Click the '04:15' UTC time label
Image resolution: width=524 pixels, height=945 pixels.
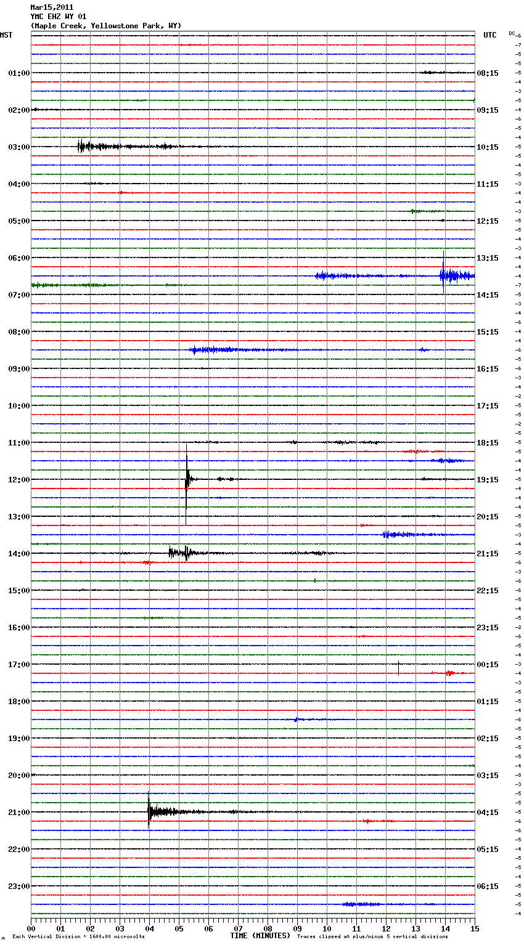pos(488,813)
